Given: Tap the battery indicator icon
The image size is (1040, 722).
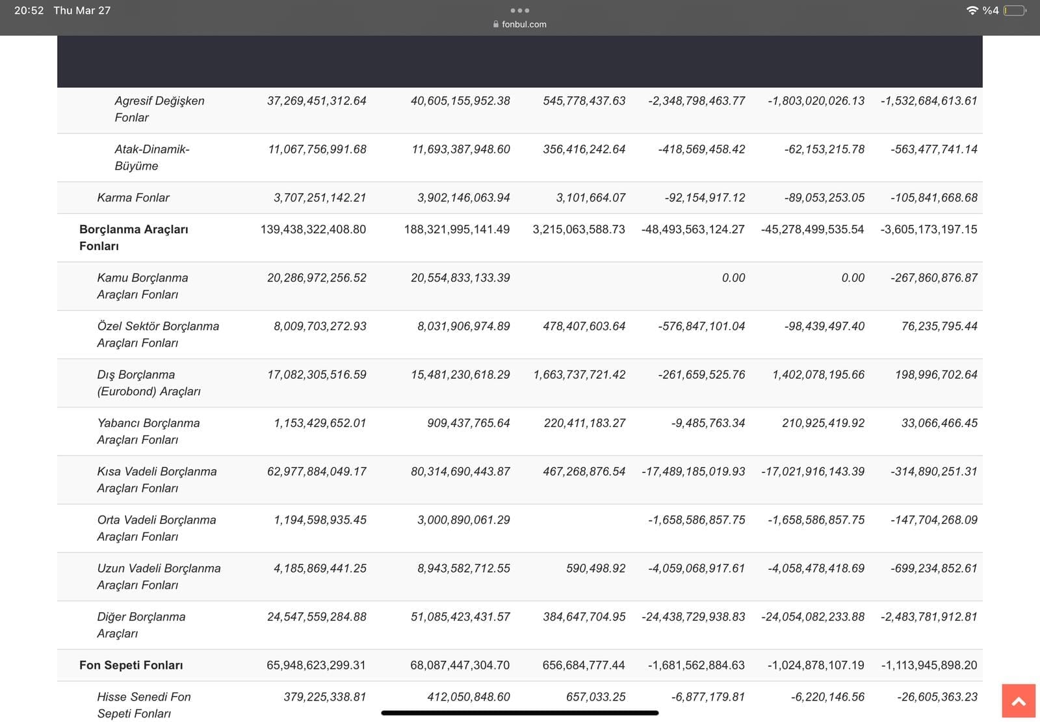Looking at the screenshot, I should click(x=1015, y=10).
